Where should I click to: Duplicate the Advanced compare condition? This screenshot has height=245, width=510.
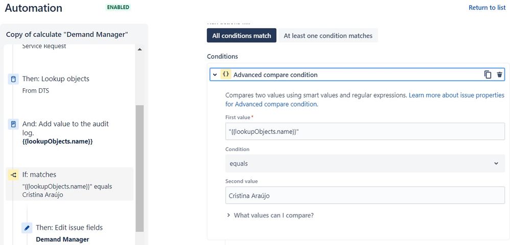pyautogui.click(x=488, y=75)
